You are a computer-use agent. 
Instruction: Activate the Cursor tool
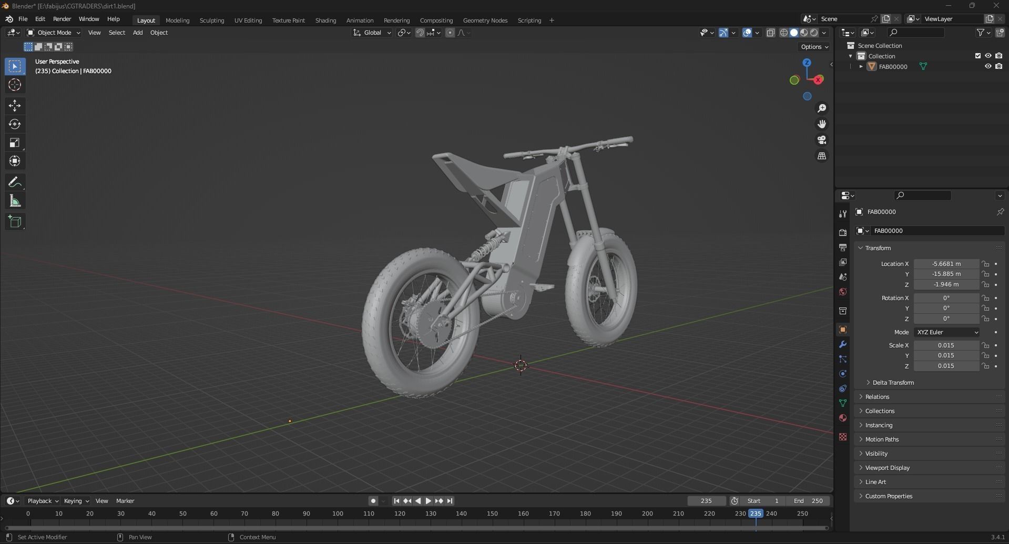coord(15,85)
